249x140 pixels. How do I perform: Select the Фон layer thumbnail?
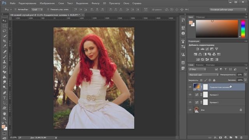coord(196,110)
